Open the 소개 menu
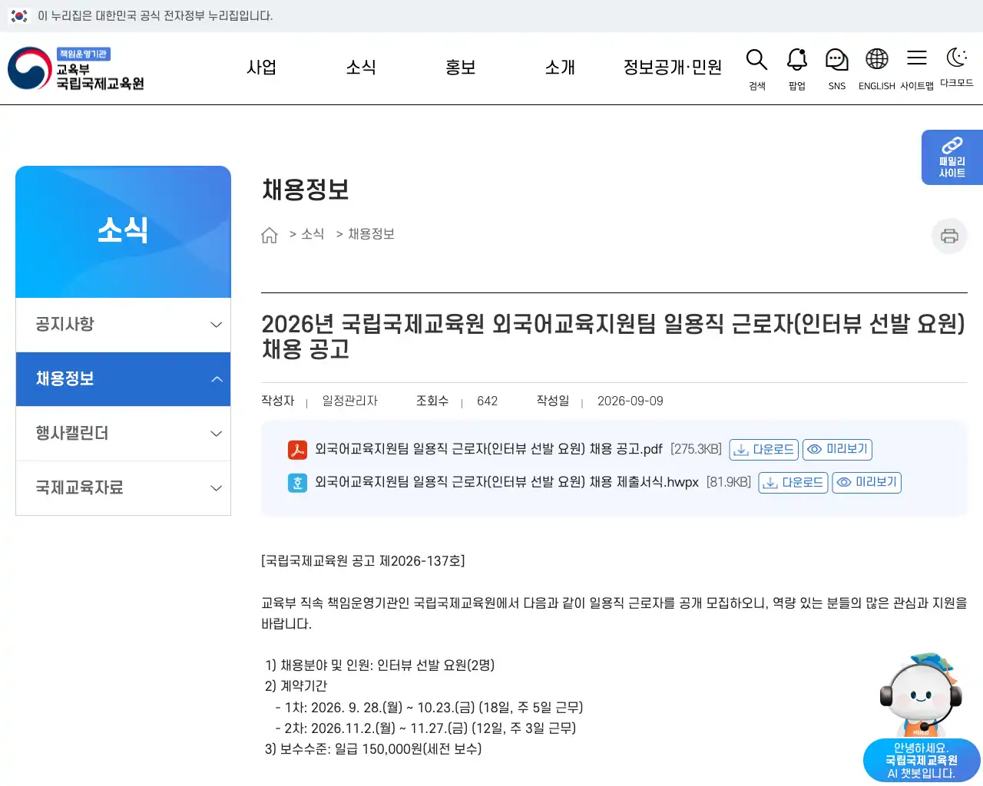983x786 pixels. coord(560,68)
